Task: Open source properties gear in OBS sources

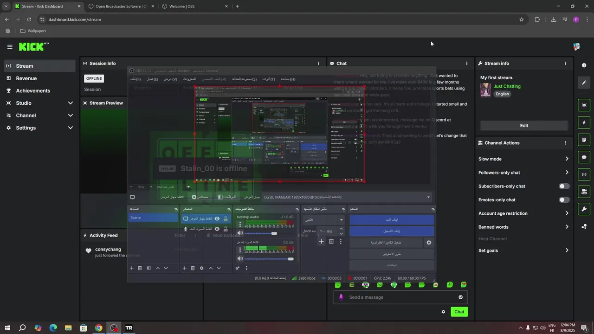Action: (201, 268)
